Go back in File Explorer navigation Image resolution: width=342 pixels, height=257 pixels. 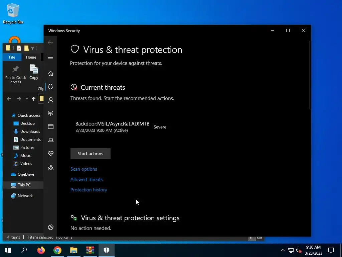(x=9, y=99)
